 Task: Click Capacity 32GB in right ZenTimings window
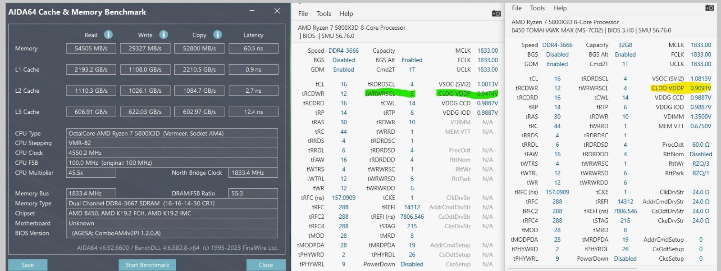click(x=625, y=45)
